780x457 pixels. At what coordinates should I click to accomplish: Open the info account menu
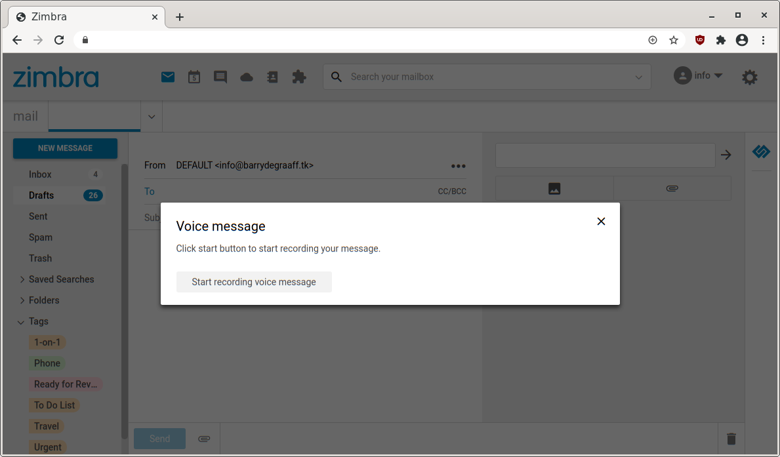tap(698, 75)
